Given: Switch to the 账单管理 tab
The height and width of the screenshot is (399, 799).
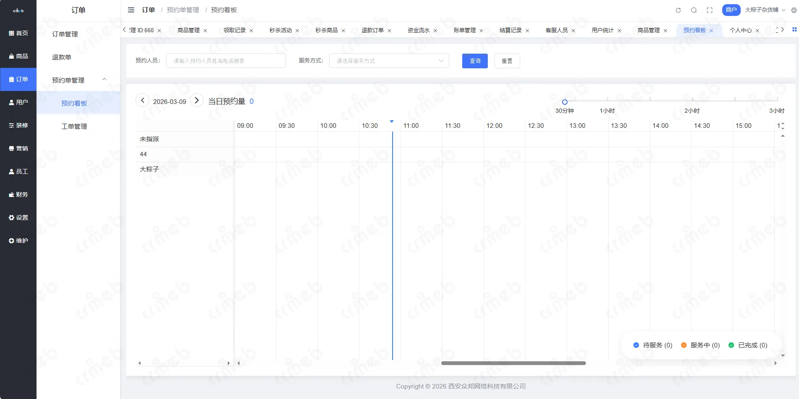Looking at the screenshot, I should pos(464,30).
